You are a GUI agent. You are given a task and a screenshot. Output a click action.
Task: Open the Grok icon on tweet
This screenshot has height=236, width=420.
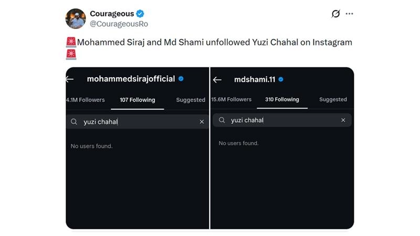pos(336,14)
